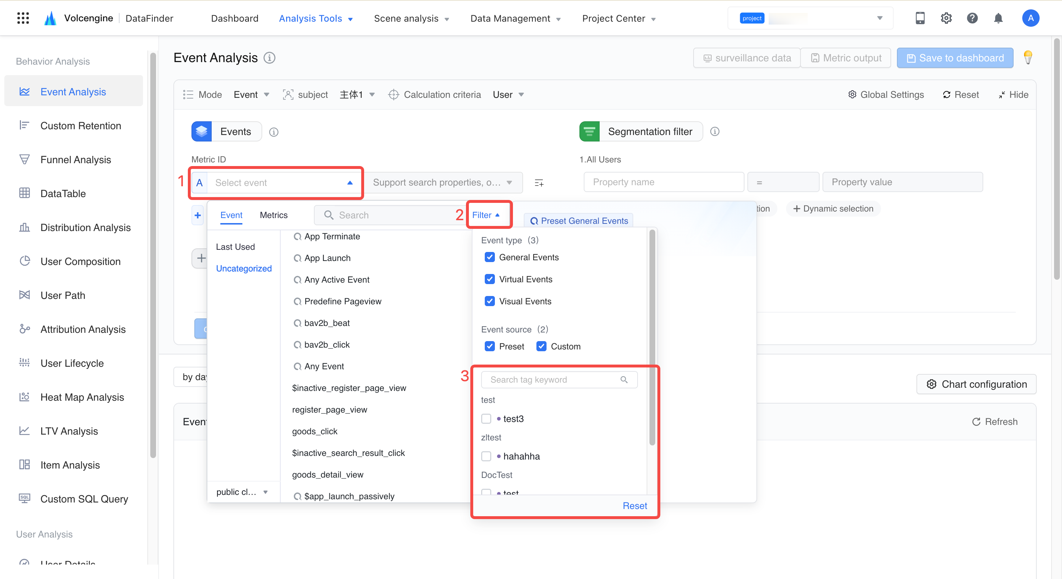The image size is (1062, 579).
Task: Open Analysis Tools menu
Action: coord(315,18)
